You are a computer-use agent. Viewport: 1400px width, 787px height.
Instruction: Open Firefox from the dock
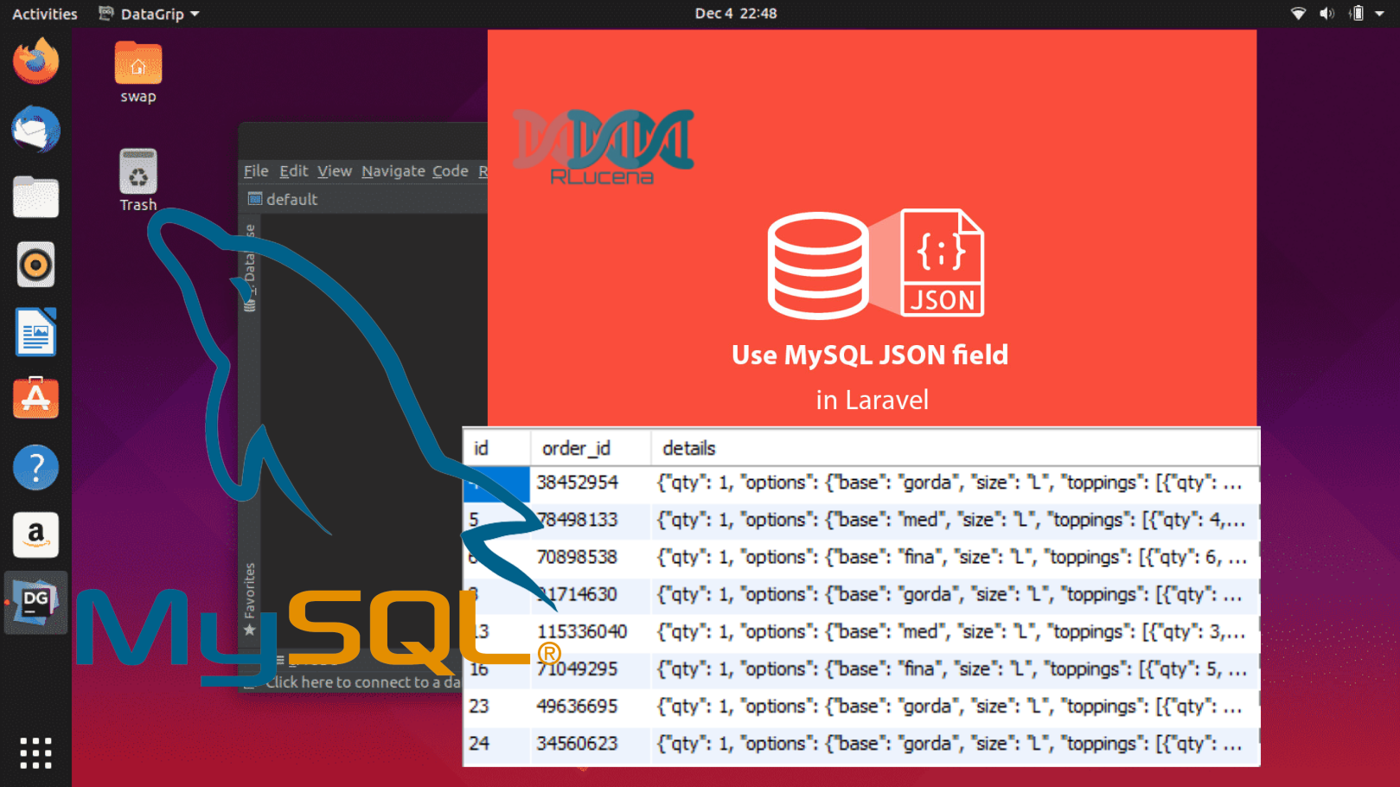tap(35, 61)
